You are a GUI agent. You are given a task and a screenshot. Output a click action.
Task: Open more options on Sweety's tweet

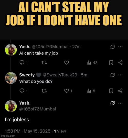point(120,75)
